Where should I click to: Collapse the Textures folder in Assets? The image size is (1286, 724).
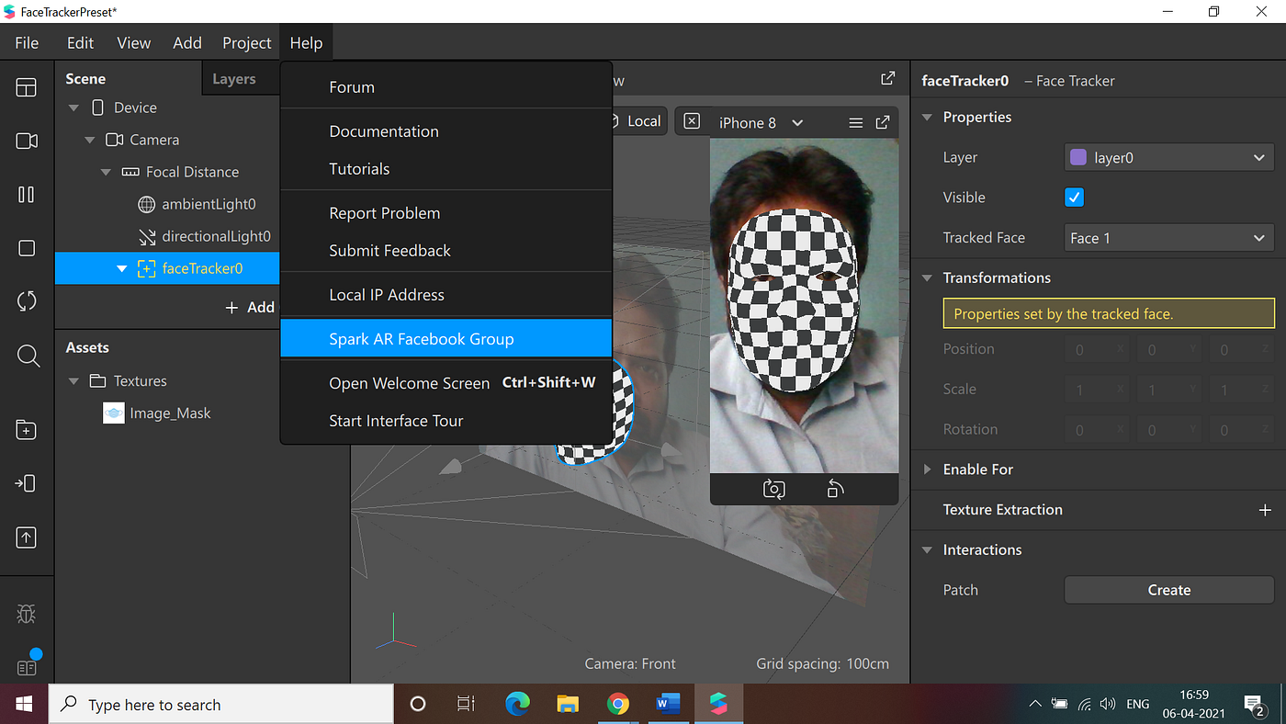(x=74, y=381)
